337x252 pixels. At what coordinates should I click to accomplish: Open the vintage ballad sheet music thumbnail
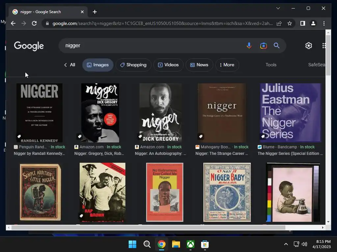[227, 192]
